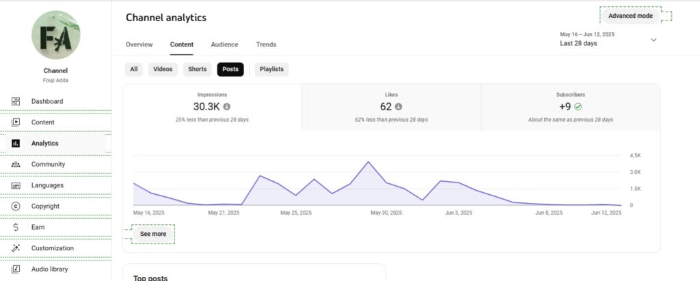Open Earn label in the sidebar

(38, 228)
